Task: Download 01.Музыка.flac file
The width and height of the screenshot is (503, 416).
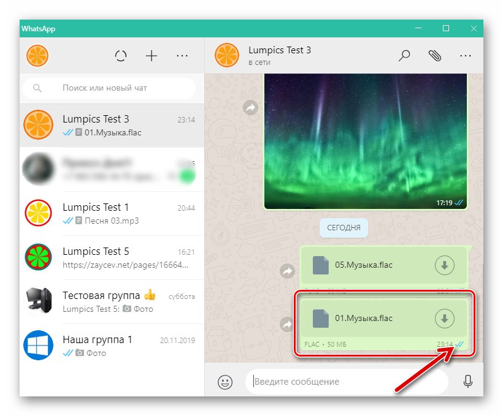Action: coord(444,319)
